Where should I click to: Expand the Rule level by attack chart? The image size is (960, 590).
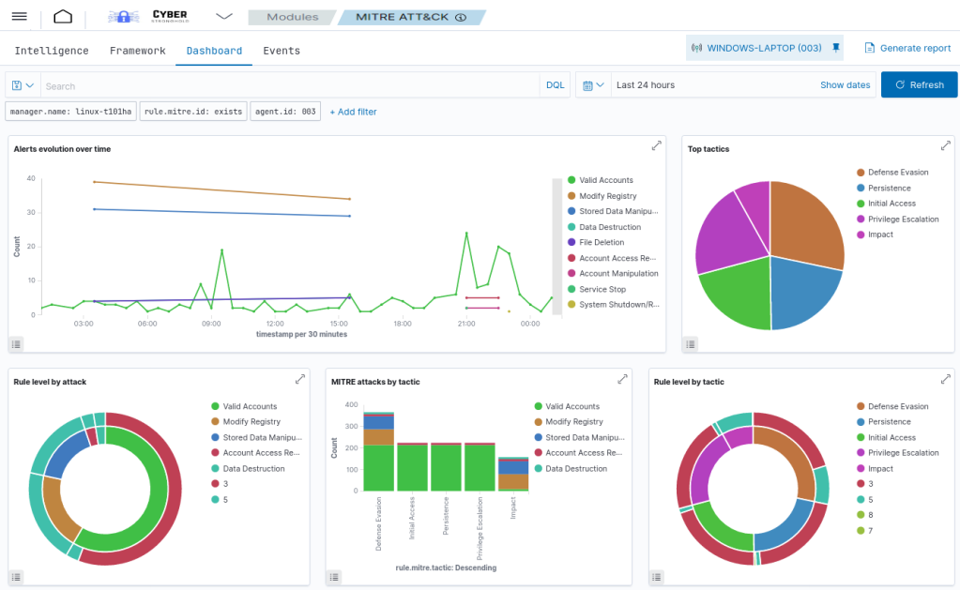tap(300, 379)
